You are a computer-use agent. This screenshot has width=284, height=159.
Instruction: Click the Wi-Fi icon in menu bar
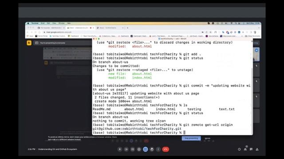[232, 23]
